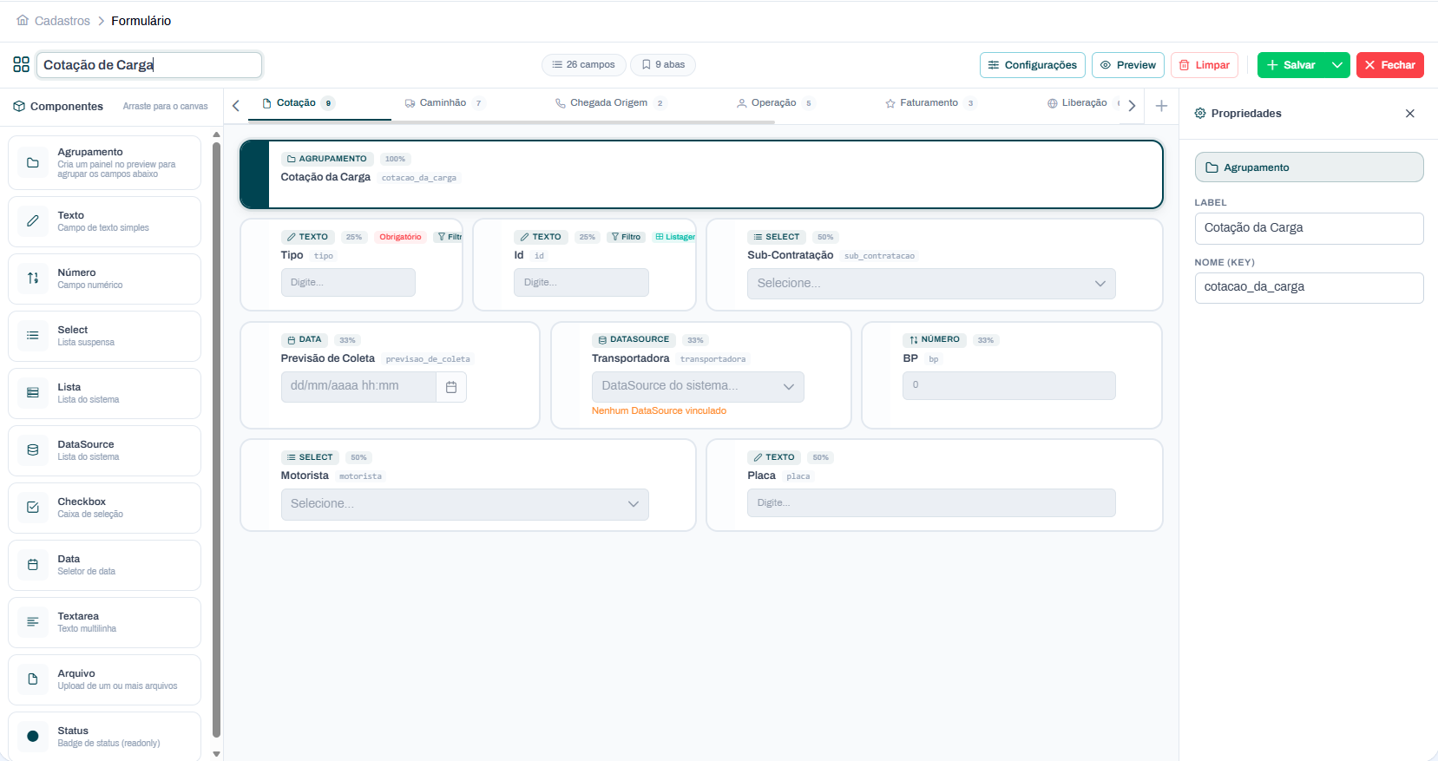Viewport: 1438px width, 761px height.
Task: Select the Data calendar component icon
Action: click(33, 565)
